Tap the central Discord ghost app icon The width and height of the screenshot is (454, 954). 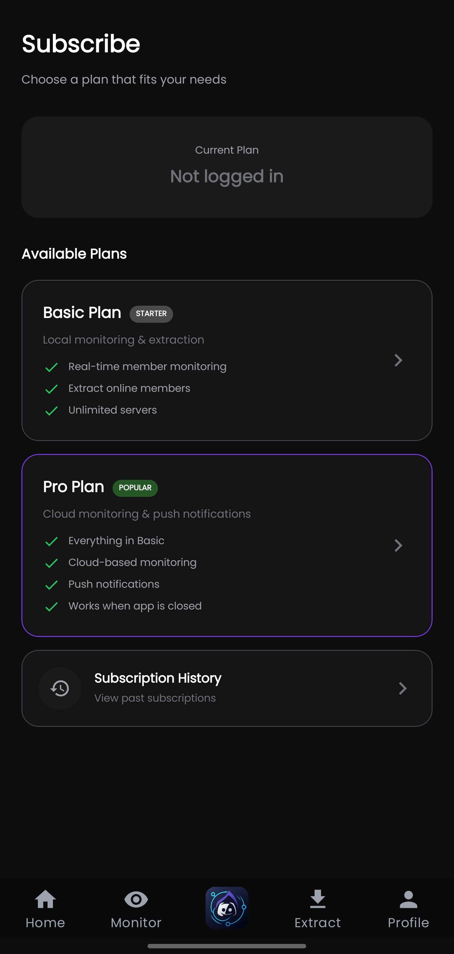click(227, 907)
